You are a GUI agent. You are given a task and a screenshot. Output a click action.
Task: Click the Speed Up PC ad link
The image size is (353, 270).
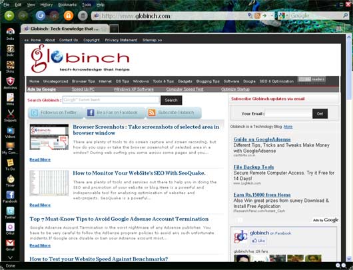tap(83, 89)
